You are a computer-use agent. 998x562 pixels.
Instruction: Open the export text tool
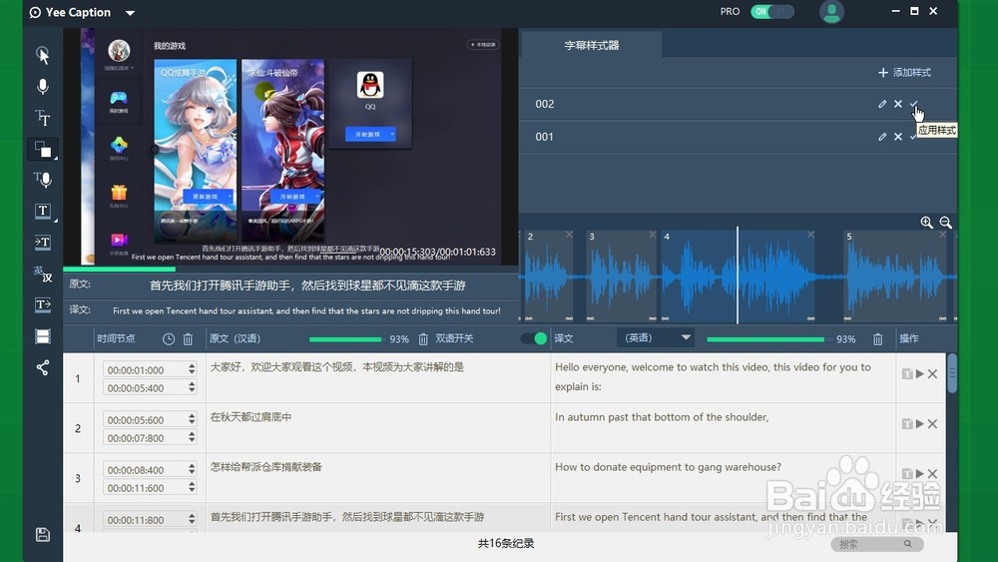pos(43,304)
